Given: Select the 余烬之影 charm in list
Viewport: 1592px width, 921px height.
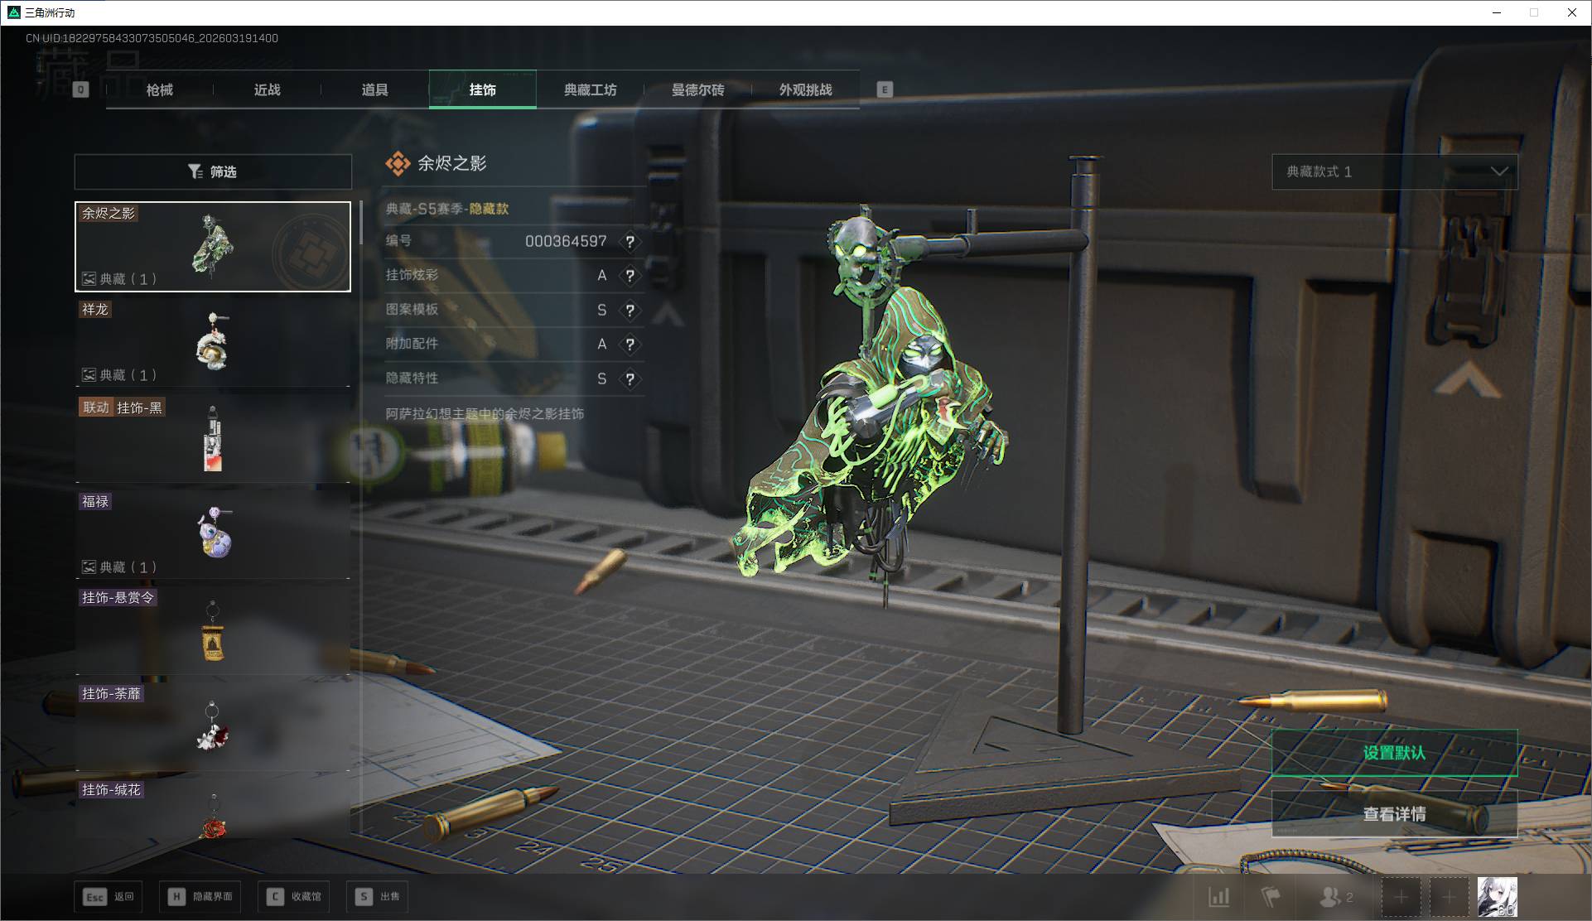Looking at the screenshot, I should pos(213,247).
